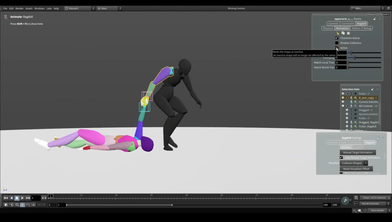Open the Controls tab in Parms panel

[333, 23]
